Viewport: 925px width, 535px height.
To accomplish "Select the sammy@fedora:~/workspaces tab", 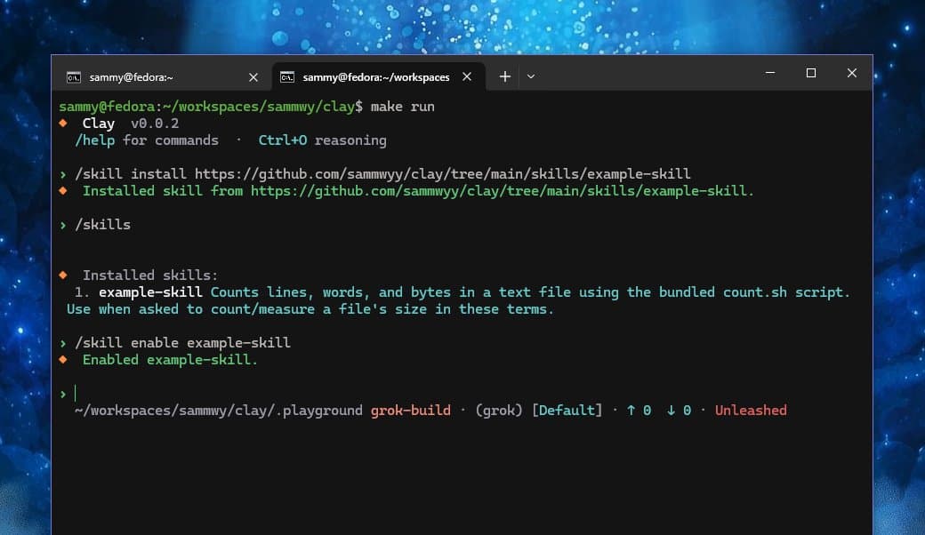I will point(378,77).
